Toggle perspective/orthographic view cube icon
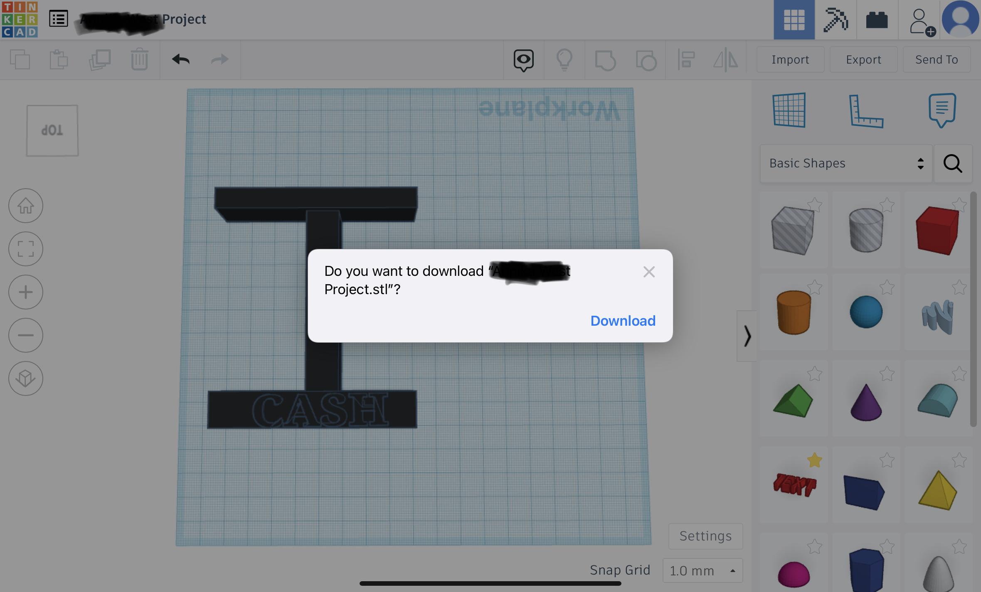This screenshot has width=981, height=592. coord(26,378)
